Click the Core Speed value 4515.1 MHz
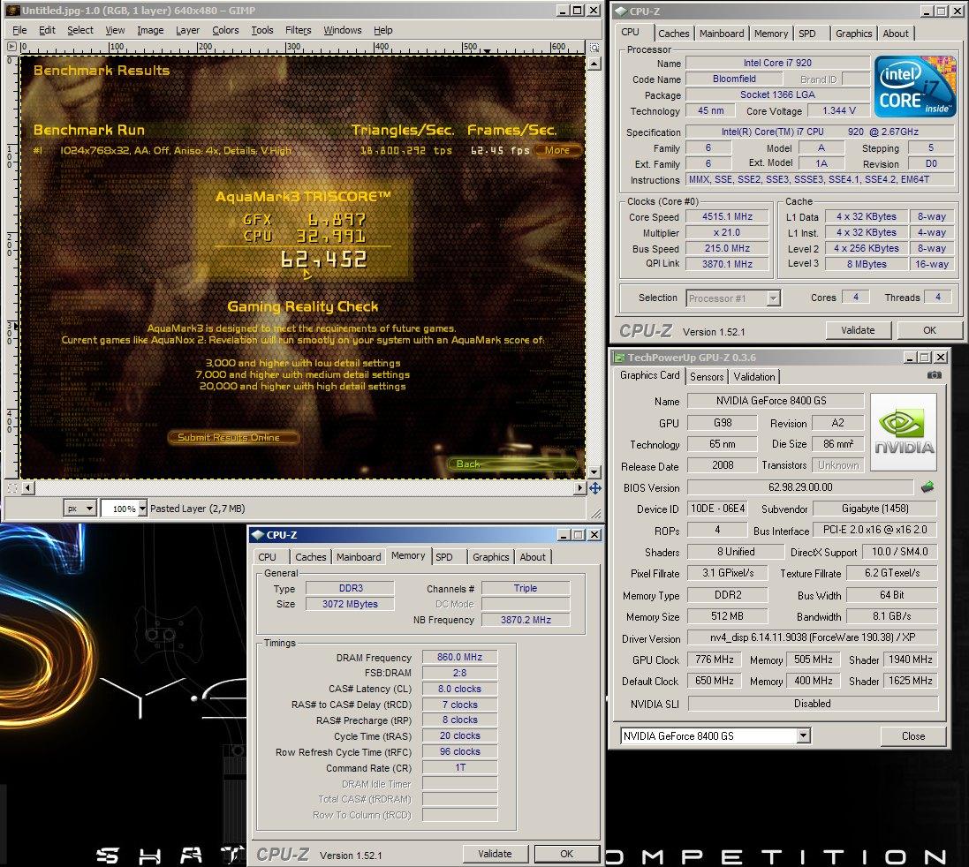 point(727,217)
